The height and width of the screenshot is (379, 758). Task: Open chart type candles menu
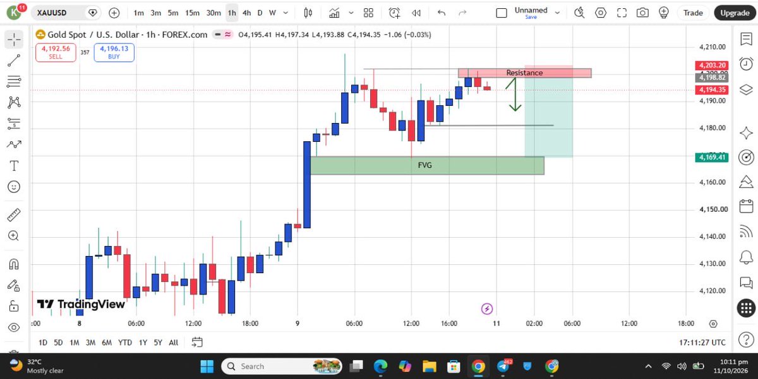[x=308, y=13]
